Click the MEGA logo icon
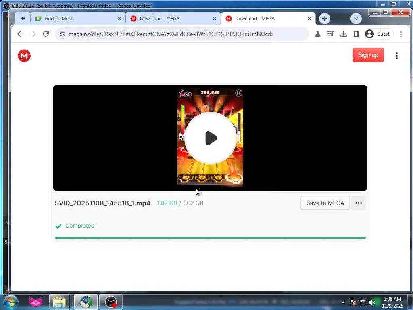413x310 pixels. [x=24, y=56]
